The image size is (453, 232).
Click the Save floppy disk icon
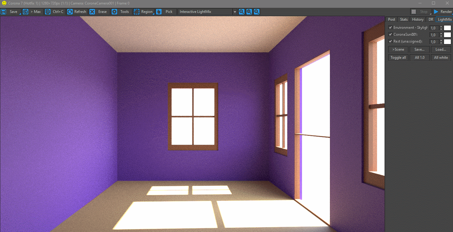click(4, 12)
